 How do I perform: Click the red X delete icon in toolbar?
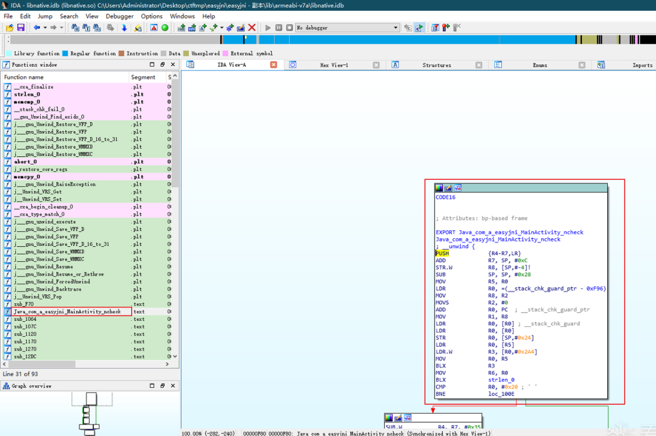pos(252,27)
